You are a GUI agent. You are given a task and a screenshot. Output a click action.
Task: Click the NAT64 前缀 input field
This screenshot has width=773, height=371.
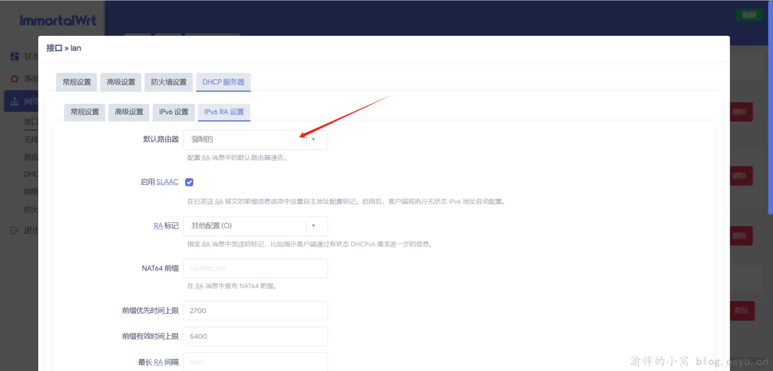pyautogui.click(x=255, y=268)
